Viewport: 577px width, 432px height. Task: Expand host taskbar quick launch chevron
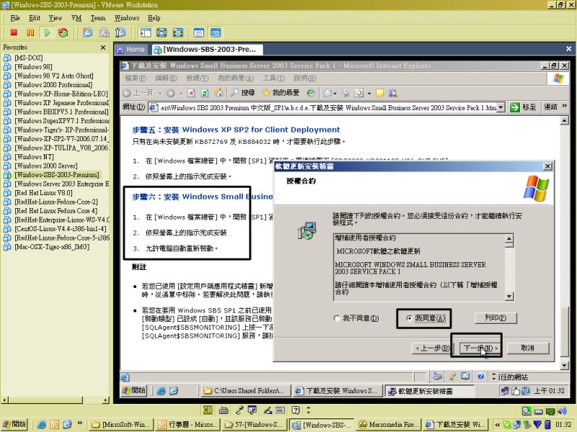pyautogui.click(x=80, y=423)
